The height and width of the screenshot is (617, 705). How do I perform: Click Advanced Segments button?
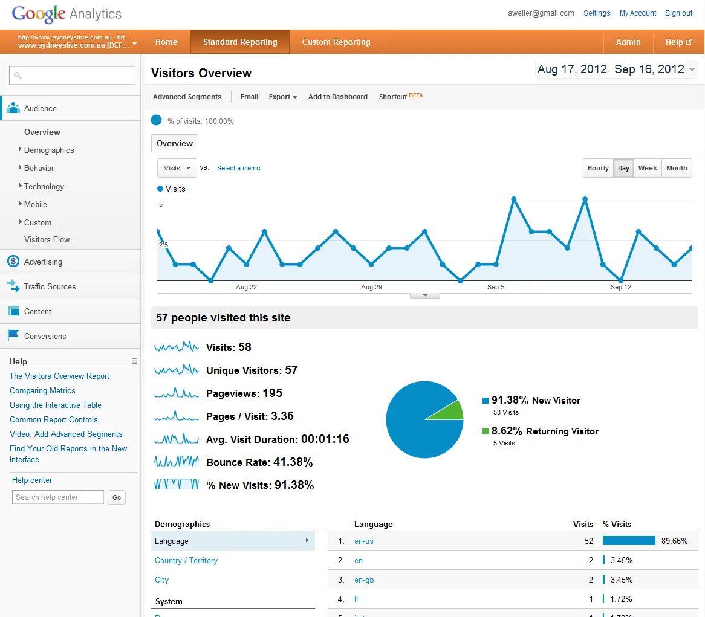coord(187,97)
